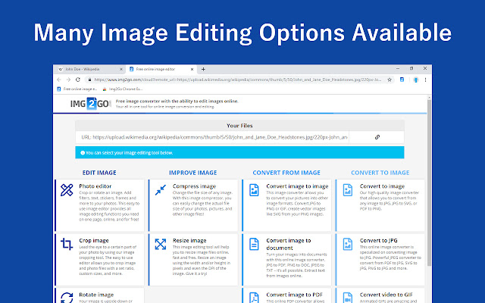
Task: Open the Photo editor tool icon
Action: pyautogui.click(x=67, y=189)
